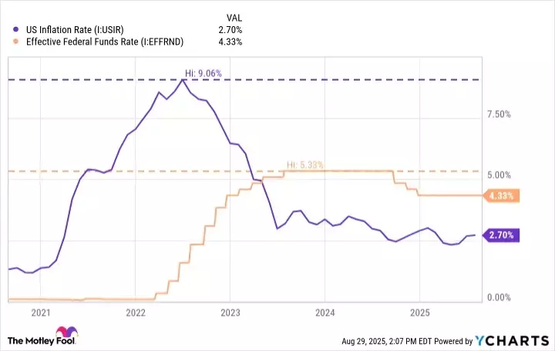Click the VAL column header
Image resolution: width=555 pixels, height=351 pixels.
click(x=233, y=15)
